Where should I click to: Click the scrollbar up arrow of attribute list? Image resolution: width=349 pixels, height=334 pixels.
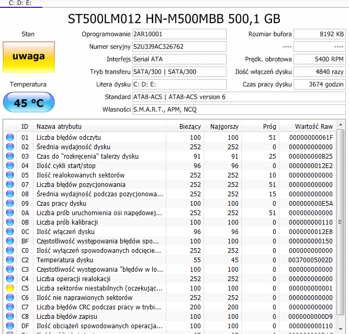coord(341,125)
